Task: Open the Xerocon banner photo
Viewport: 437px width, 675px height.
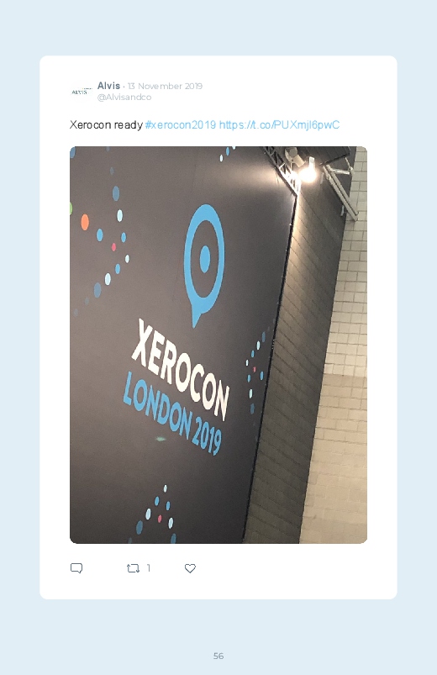Action: pos(218,345)
